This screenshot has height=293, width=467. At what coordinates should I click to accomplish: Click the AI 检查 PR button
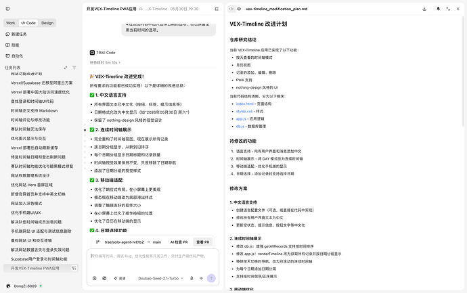[179, 242]
